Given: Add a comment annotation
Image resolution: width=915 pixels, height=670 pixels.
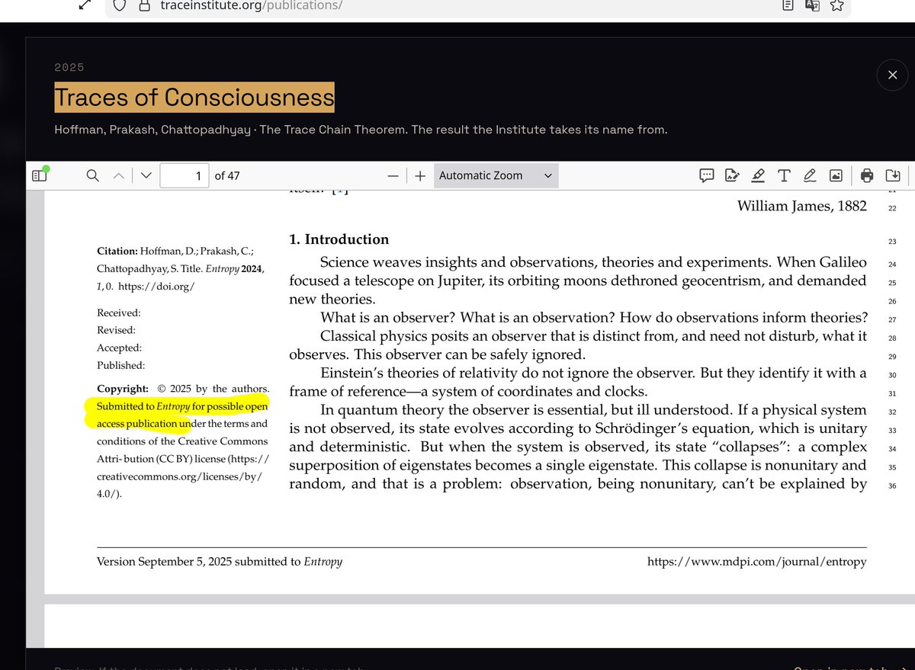Looking at the screenshot, I should pyautogui.click(x=707, y=175).
